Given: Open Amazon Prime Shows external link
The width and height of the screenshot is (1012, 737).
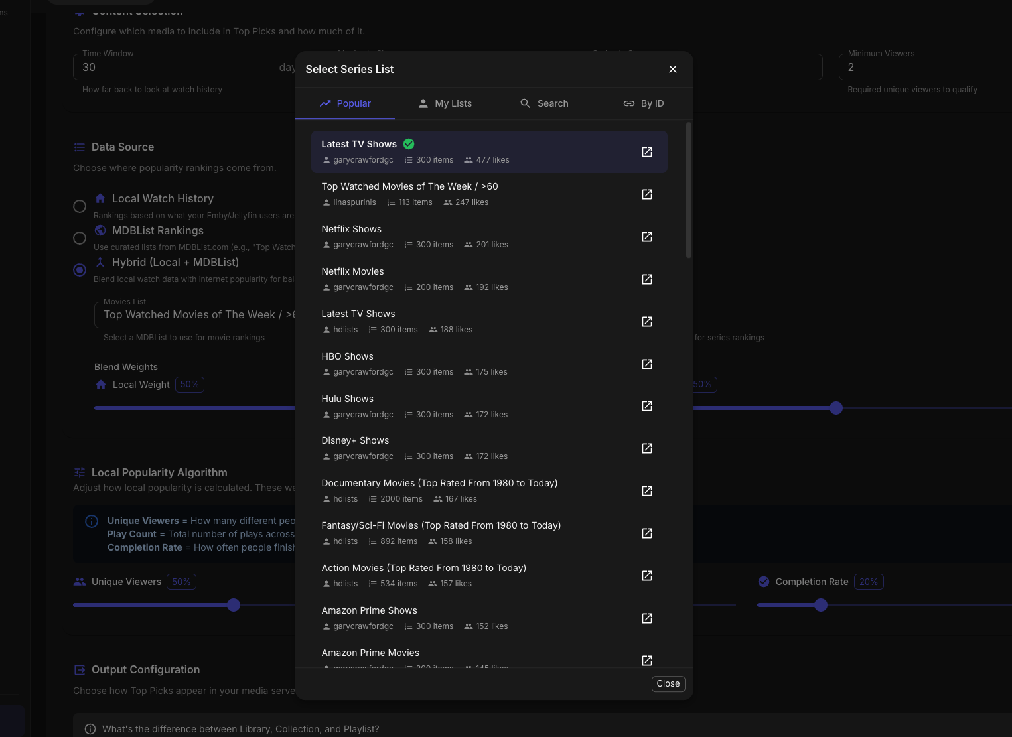Looking at the screenshot, I should pos(646,618).
